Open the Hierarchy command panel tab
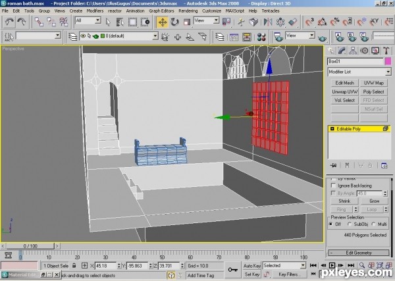 [353, 51]
